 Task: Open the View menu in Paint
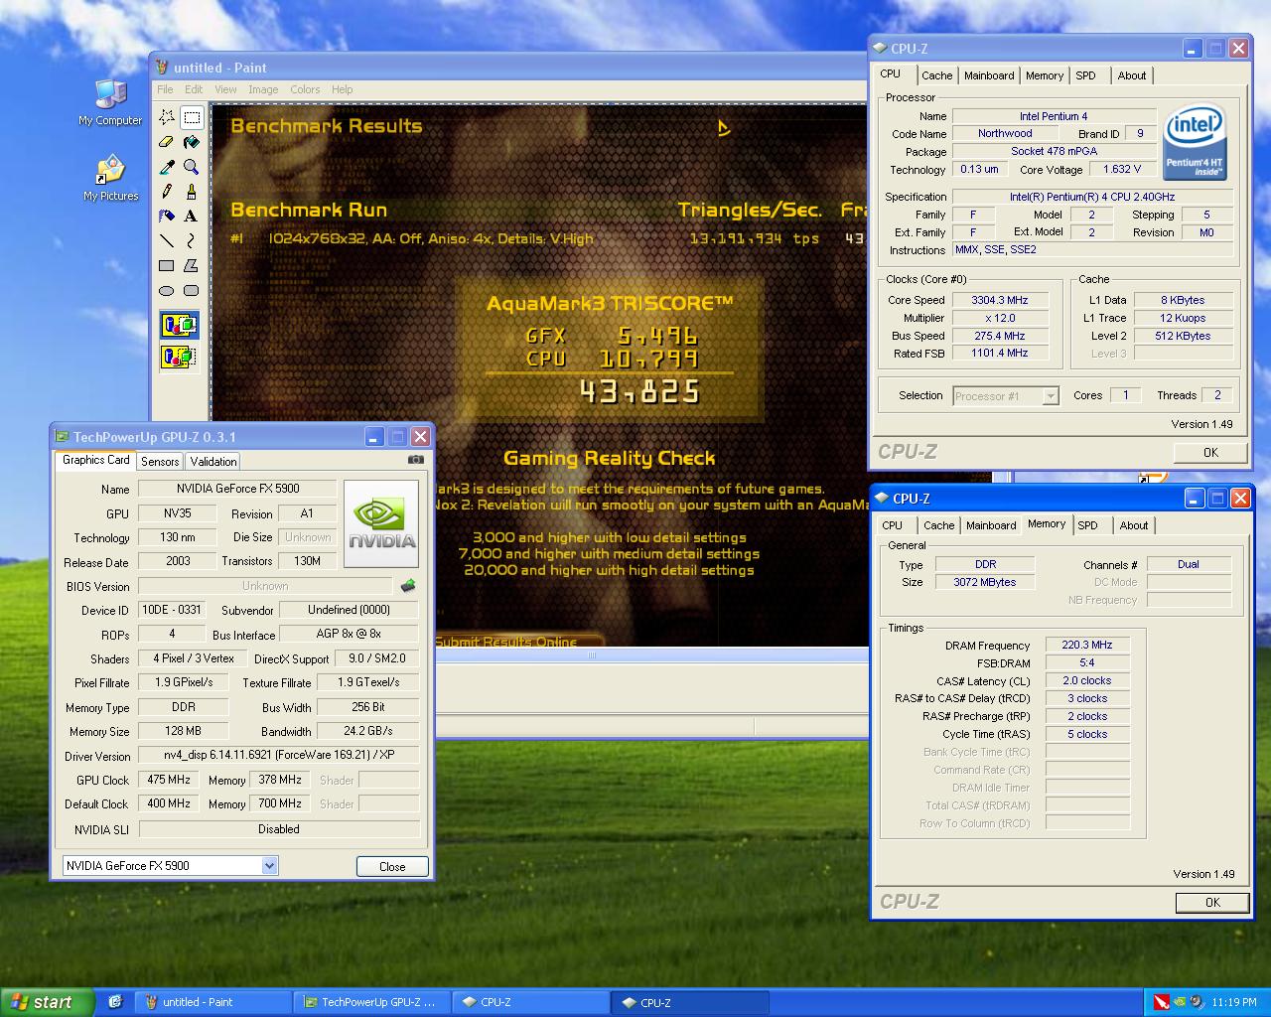[x=226, y=89]
